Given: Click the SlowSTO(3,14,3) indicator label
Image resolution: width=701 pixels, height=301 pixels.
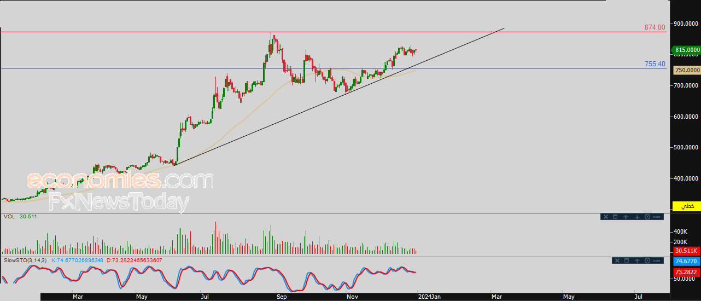Looking at the screenshot, I should (25, 260).
